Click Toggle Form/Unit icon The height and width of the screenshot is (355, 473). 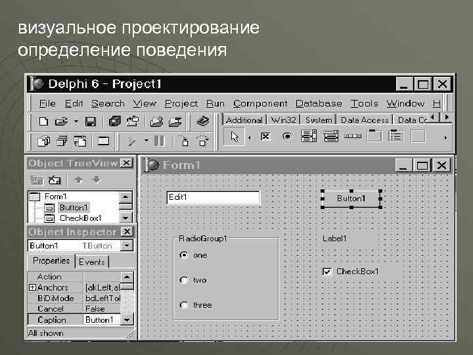(80, 141)
